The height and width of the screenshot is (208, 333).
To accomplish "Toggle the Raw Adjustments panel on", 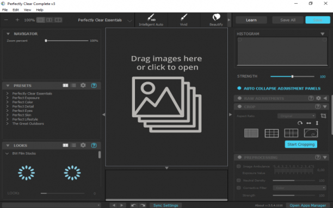I will [239, 98].
